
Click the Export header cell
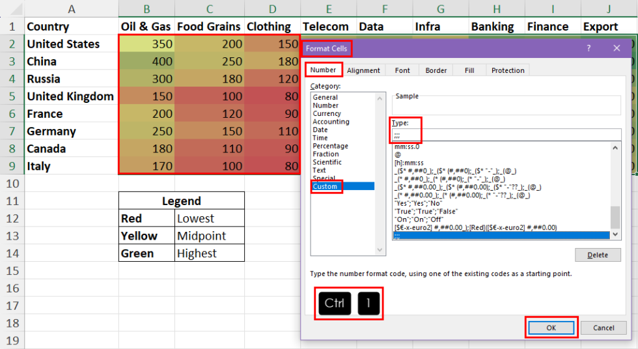[x=609, y=27]
